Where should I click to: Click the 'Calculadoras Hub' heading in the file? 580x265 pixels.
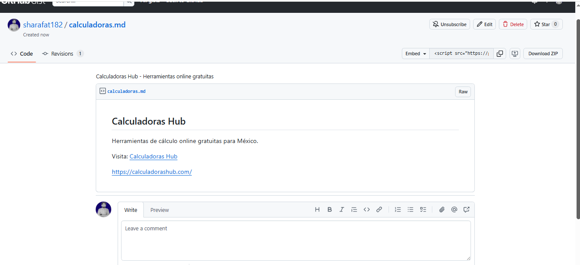pyautogui.click(x=149, y=121)
